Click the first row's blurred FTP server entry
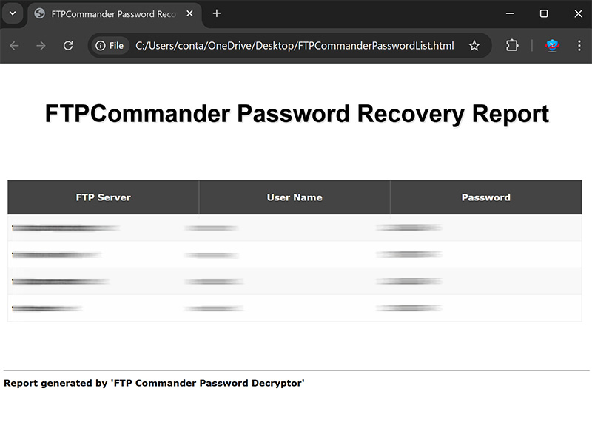The image size is (592, 431). pos(65,228)
